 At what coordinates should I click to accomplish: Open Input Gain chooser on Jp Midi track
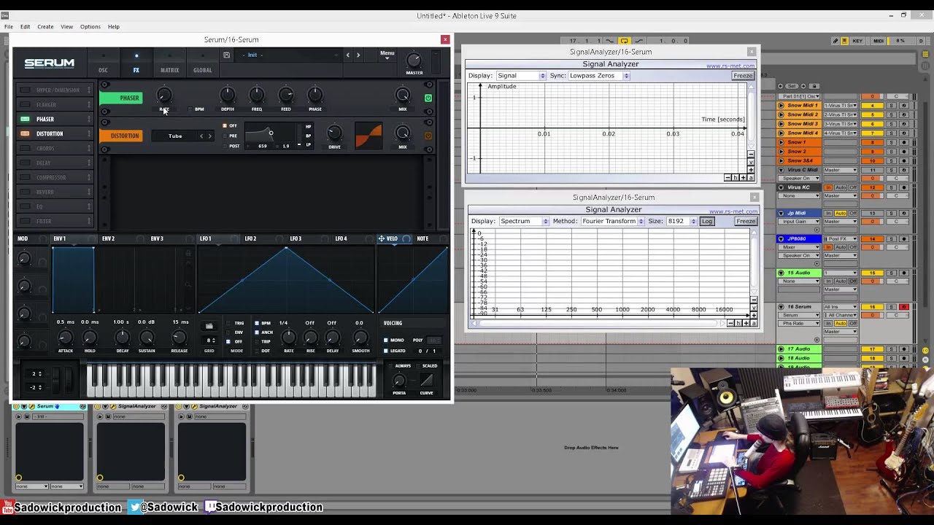pyautogui.click(x=800, y=221)
